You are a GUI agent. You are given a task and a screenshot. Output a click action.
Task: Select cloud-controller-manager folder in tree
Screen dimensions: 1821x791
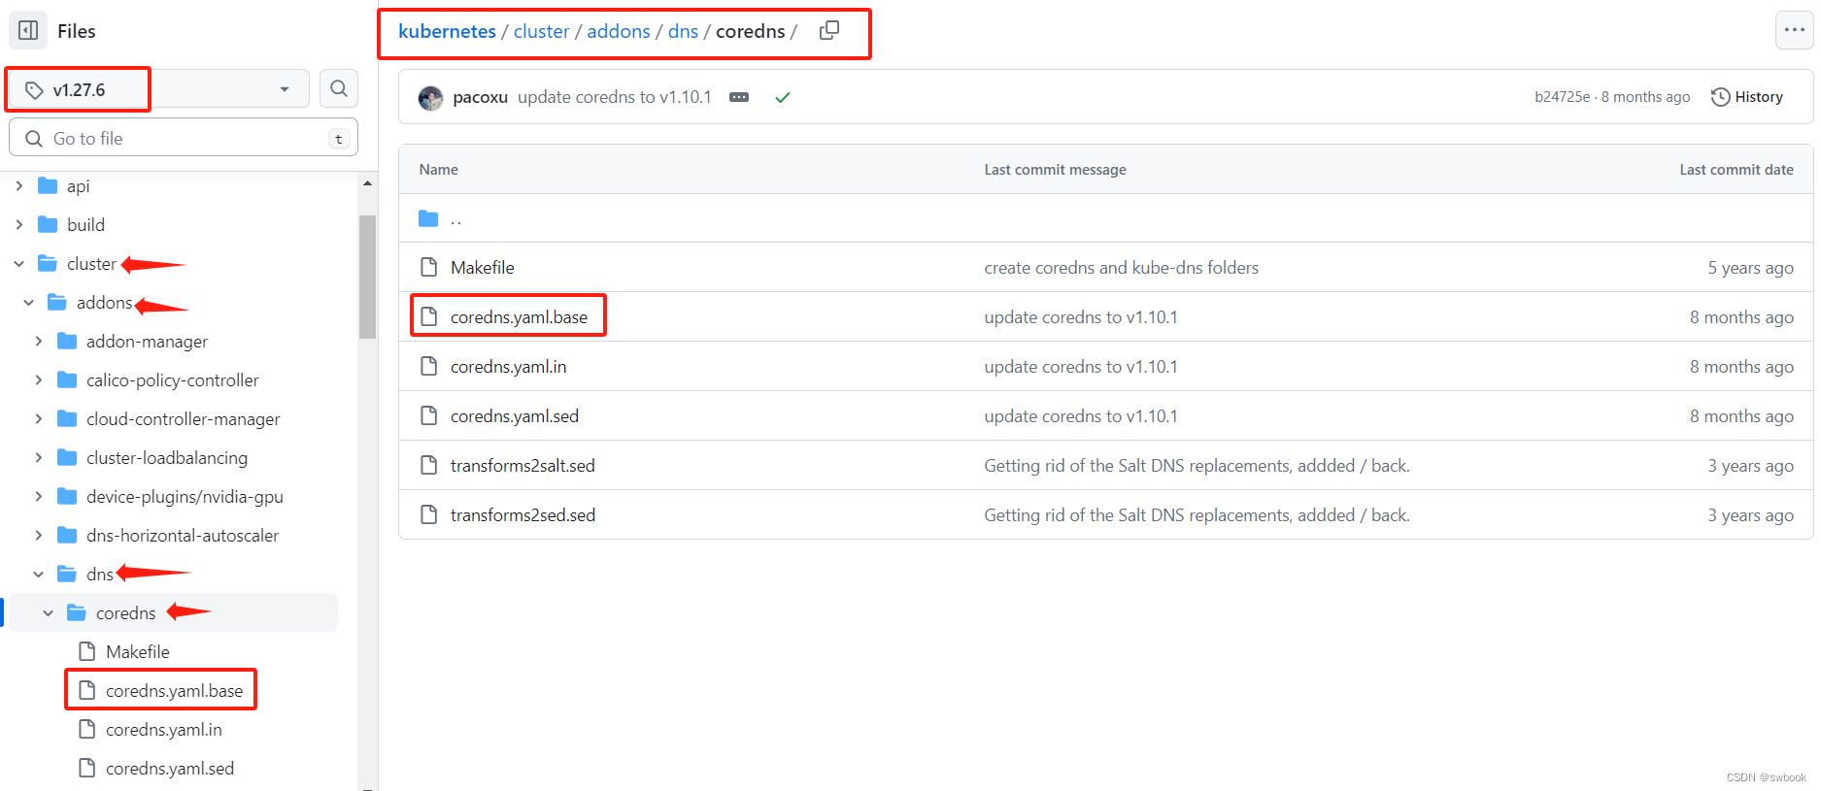pyautogui.click(x=183, y=418)
